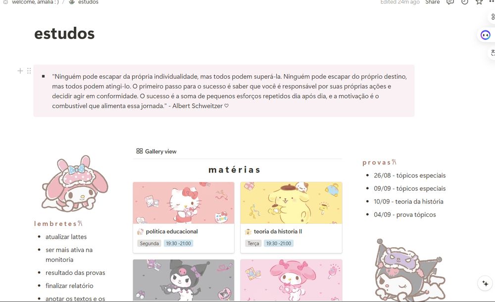Open the Kuromi cover gallery card
Screen dimensions: 495x302
184,280
